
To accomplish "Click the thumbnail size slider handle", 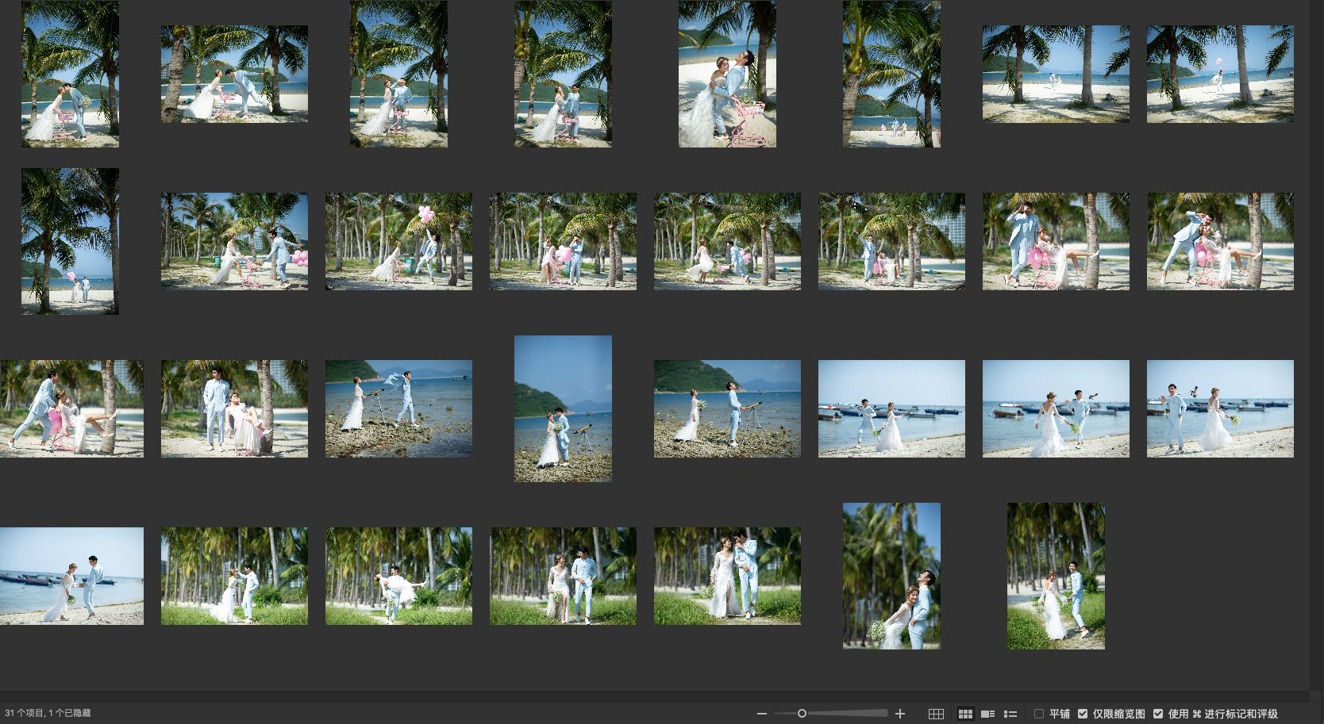I will click(802, 714).
